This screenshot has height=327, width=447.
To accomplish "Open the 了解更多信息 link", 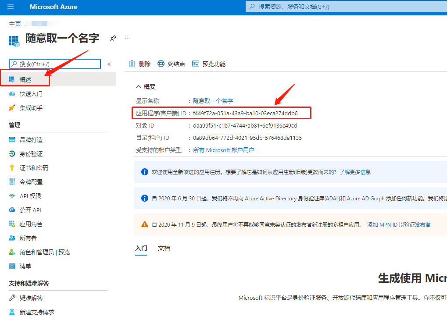I will tap(354, 172).
